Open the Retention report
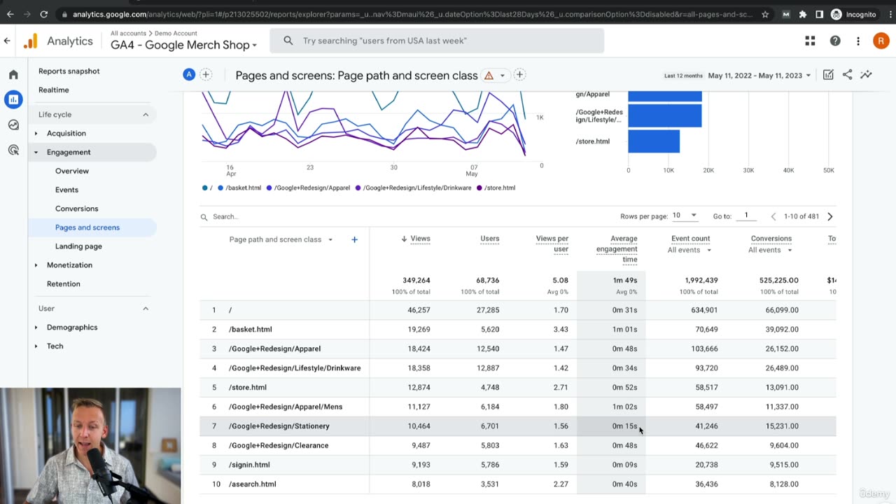 click(63, 284)
